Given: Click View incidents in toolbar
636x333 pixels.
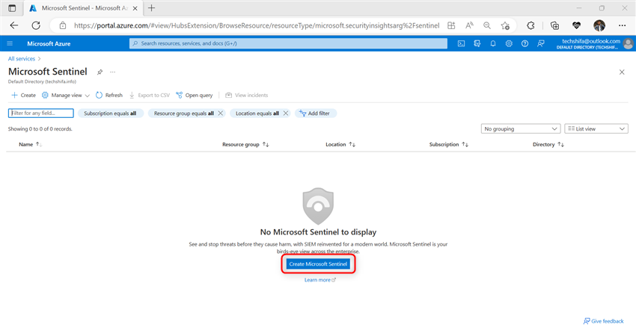Looking at the screenshot, I should click(x=247, y=95).
